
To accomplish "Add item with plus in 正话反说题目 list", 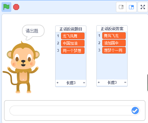I will [58, 83].
